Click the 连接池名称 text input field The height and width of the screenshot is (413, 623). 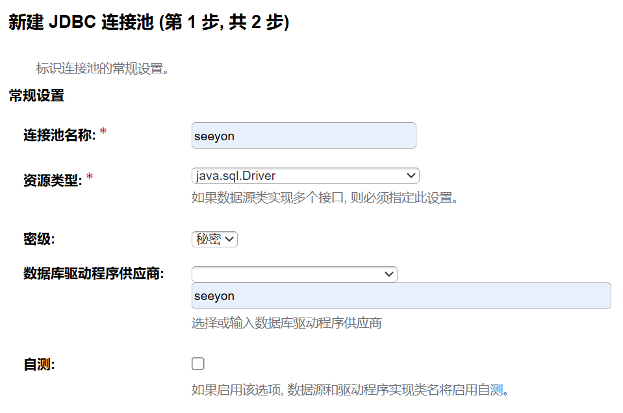(304, 136)
